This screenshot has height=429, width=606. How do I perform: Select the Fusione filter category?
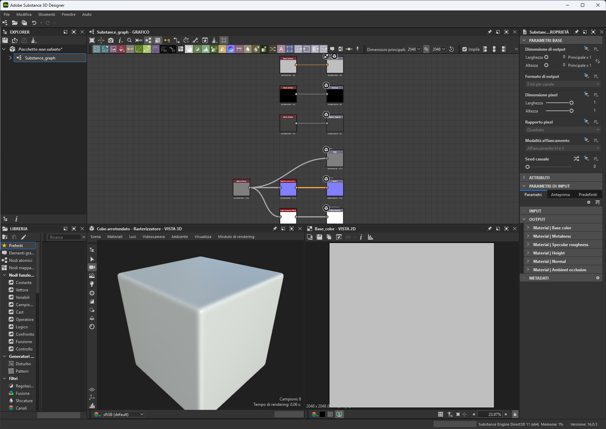click(x=22, y=393)
